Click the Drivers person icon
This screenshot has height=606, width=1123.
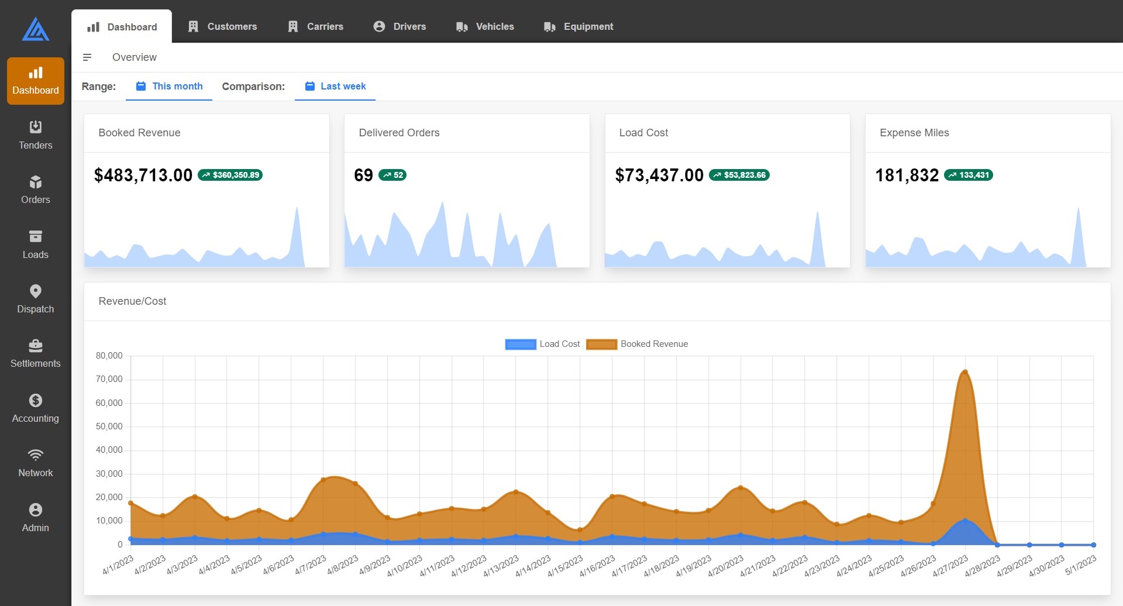[x=379, y=26]
